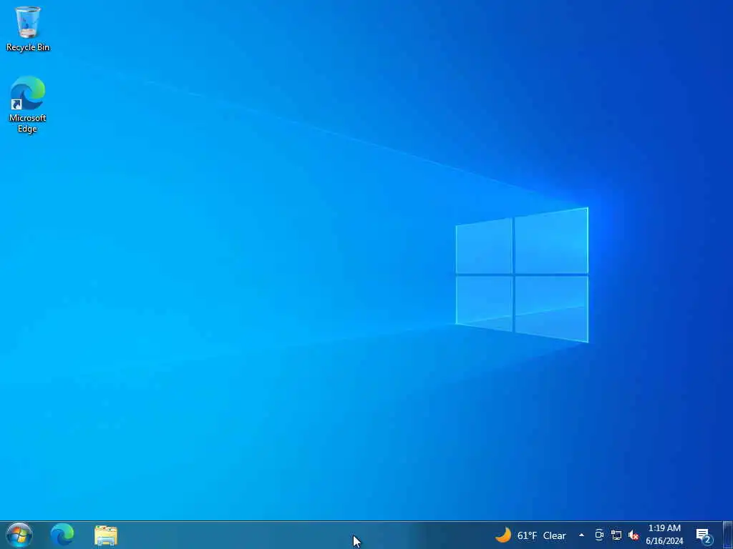Expand the hidden system tray icons
This screenshot has width=733, height=549.
coord(581,535)
